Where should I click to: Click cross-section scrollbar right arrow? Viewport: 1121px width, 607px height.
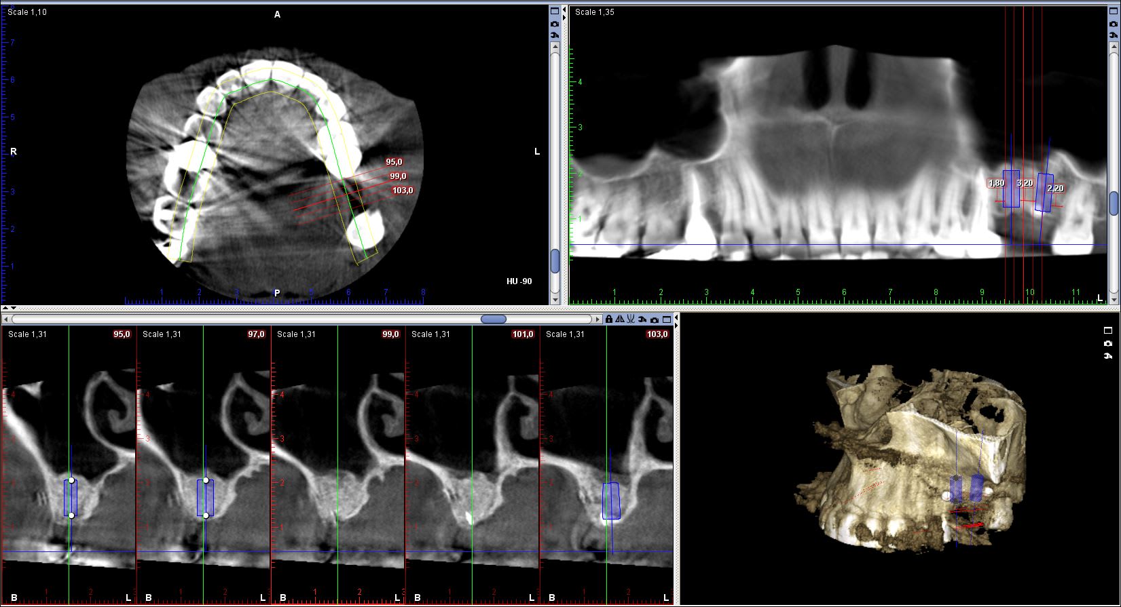pyautogui.click(x=598, y=319)
